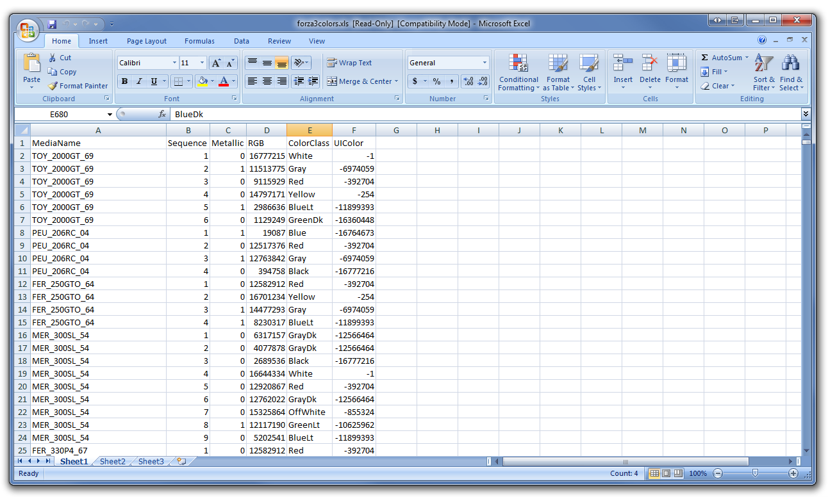Click the Font Color A button
Screen dimensions: 828x497
(x=224, y=81)
